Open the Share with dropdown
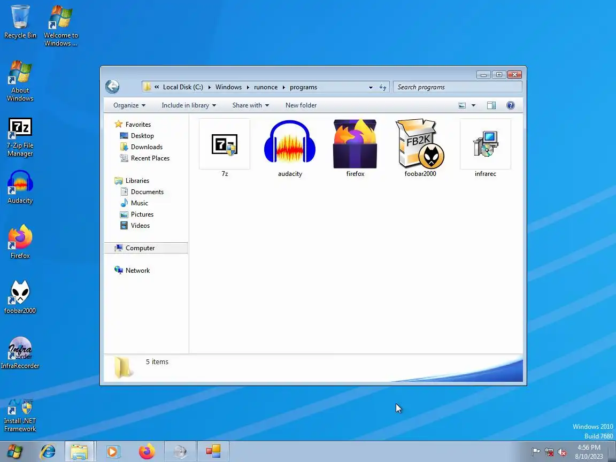This screenshot has width=616, height=462. [x=250, y=105]
